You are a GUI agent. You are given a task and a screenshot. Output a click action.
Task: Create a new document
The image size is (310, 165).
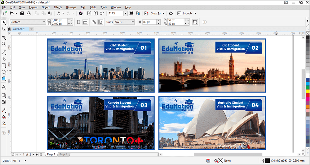click(5, 13)
